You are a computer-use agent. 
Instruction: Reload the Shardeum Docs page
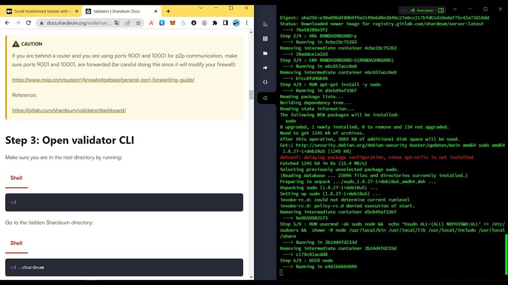click(29, 23)
